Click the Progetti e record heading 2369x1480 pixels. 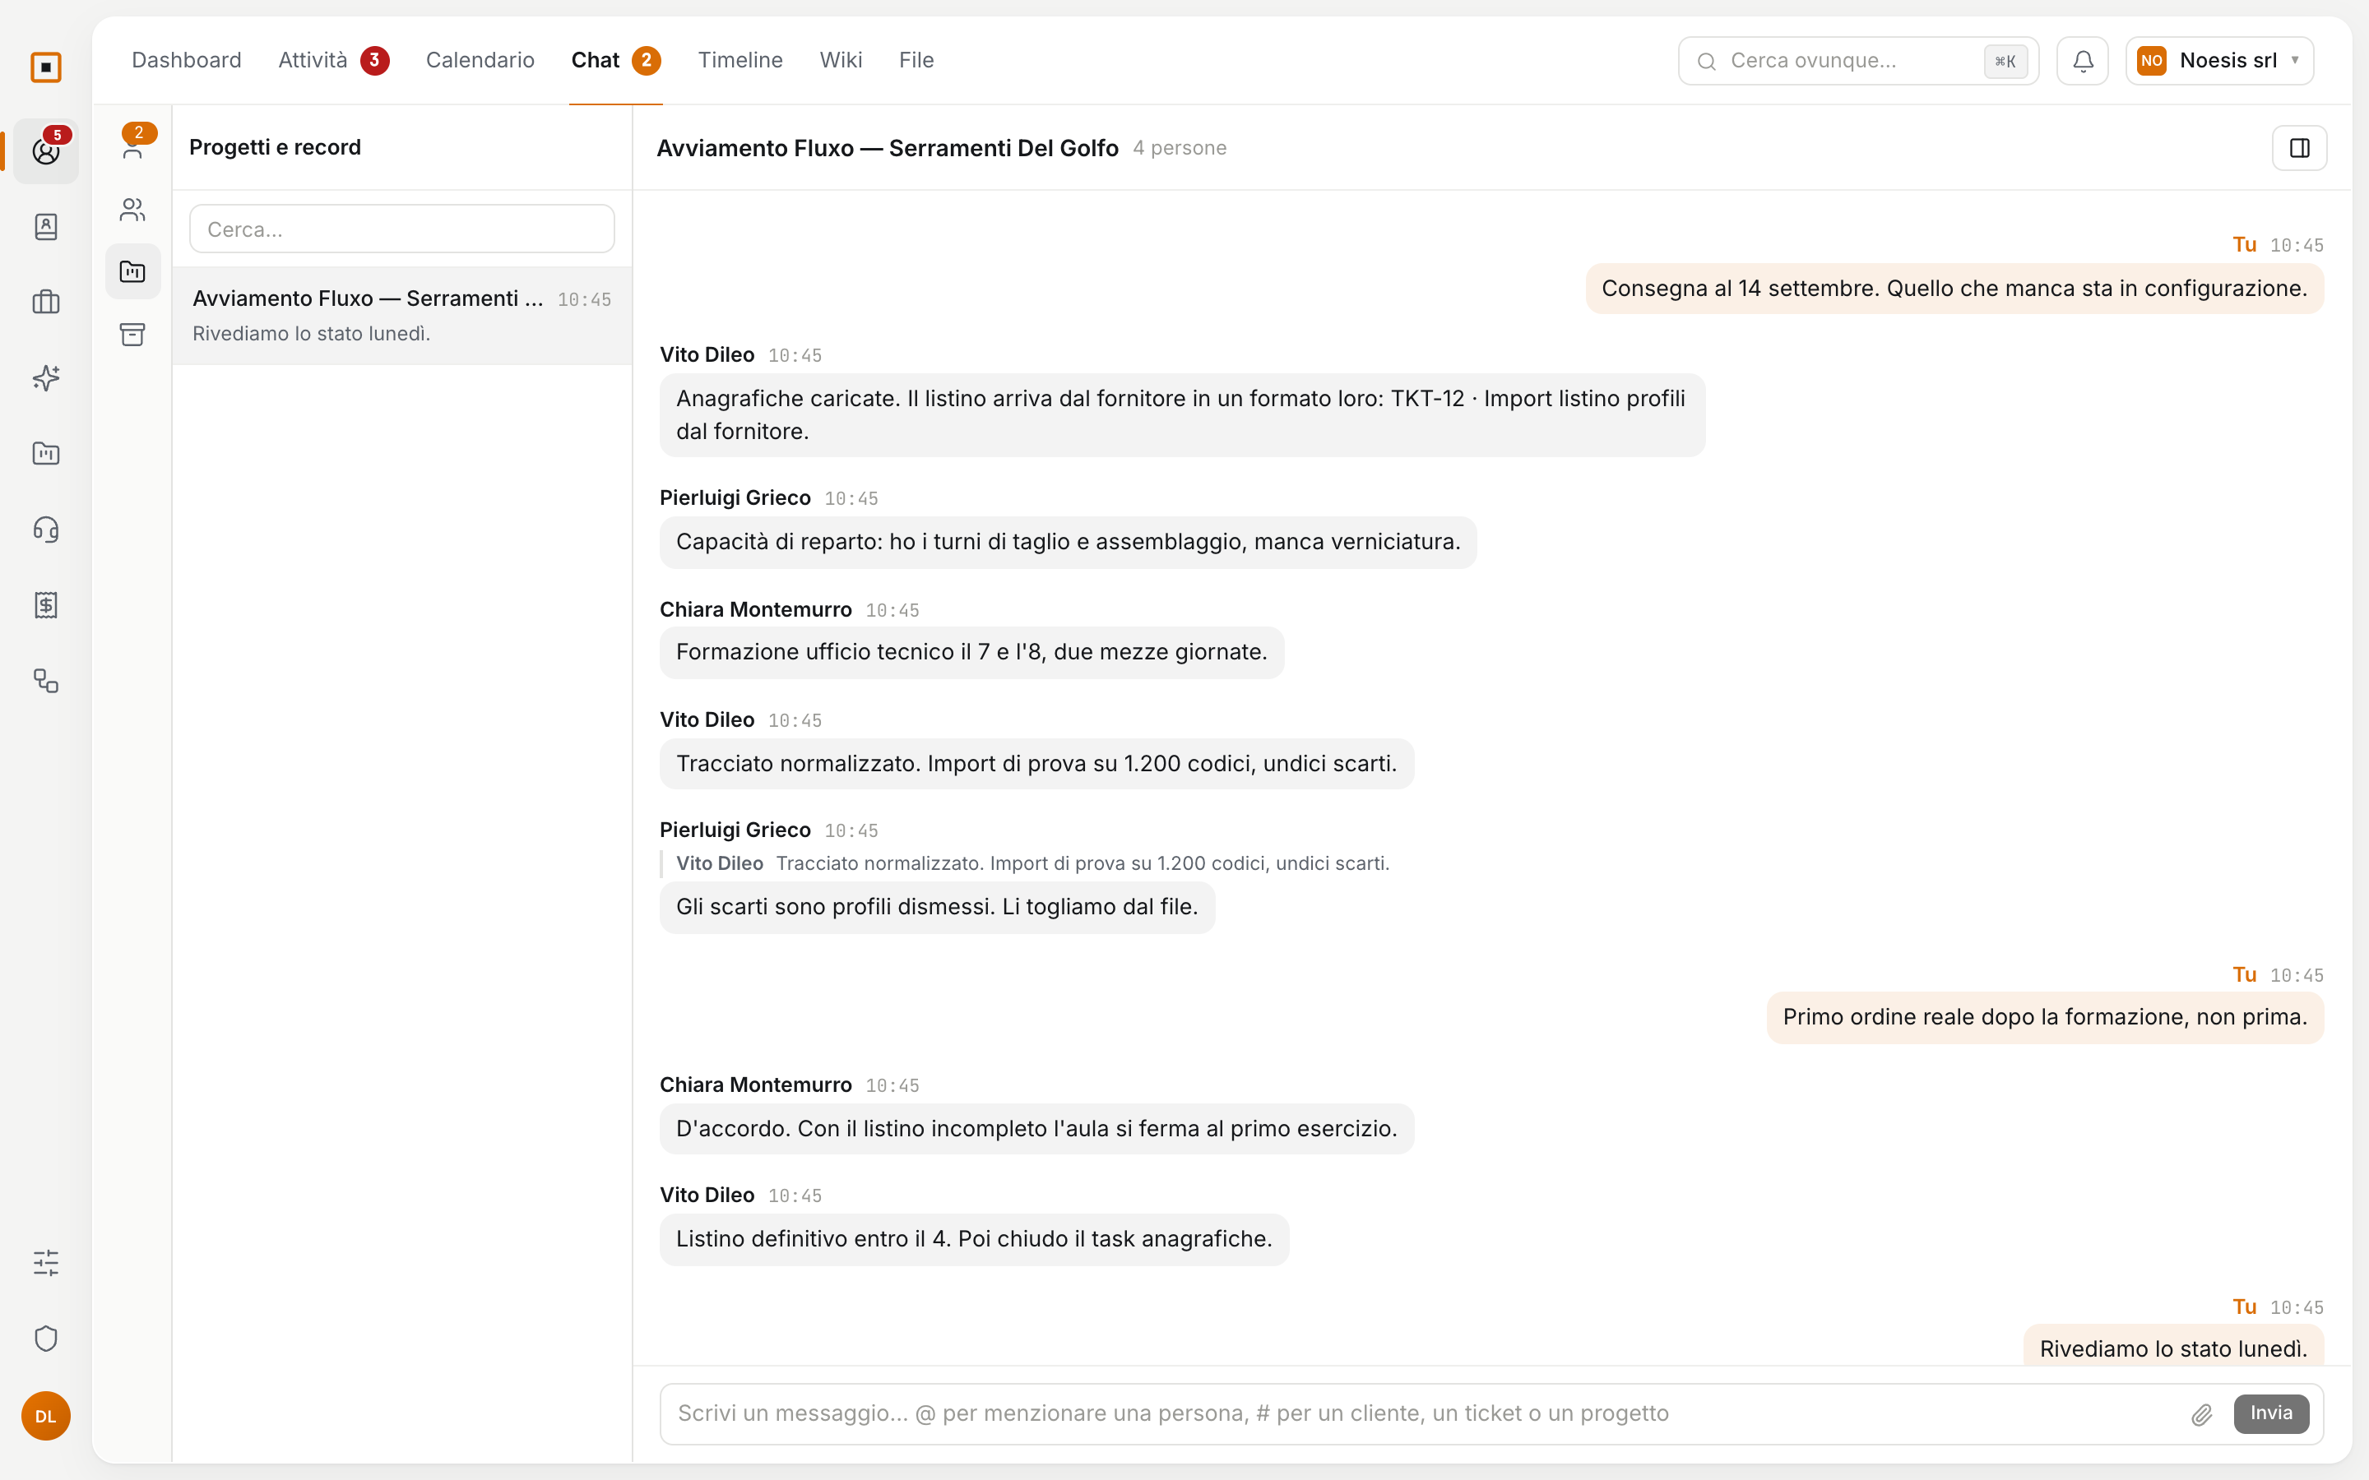coord(275,147)
